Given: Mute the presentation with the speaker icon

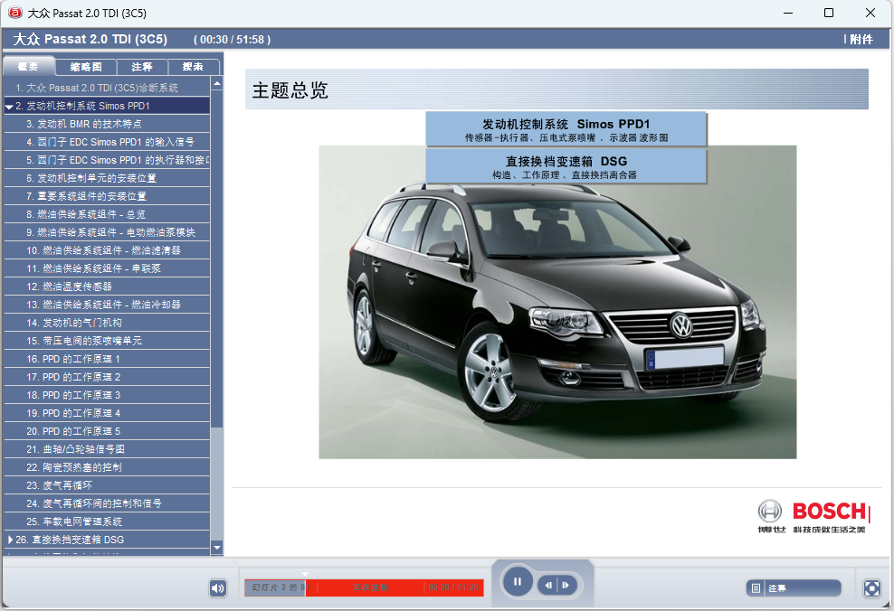Looking at the screenshot, I should [x=218, y=587].
